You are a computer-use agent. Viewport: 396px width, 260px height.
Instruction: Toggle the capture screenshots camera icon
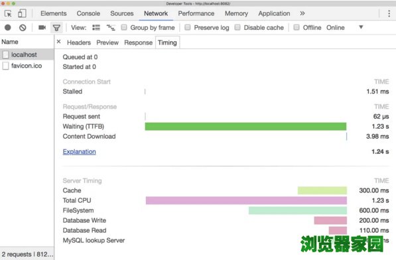click(42, 27)
